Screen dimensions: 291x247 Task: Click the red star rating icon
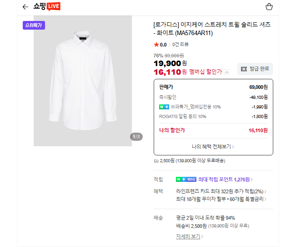point(156,45)
